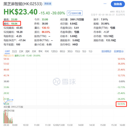Viewport: 132px width, 128px height.
Task: Open 全屏显示 fullscreen chart view
Action: tap(119, 51)
